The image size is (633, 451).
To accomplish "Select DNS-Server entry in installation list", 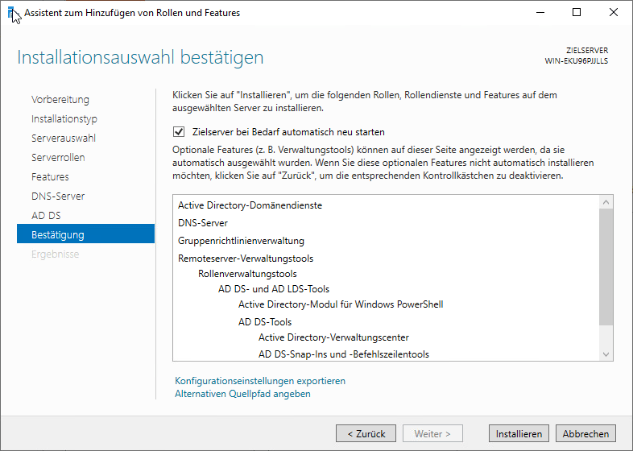I will tap(203, 223).
